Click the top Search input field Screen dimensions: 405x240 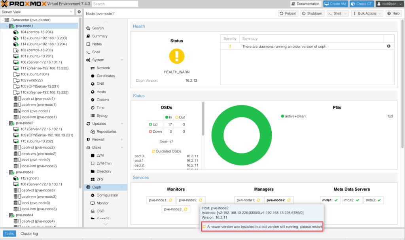115,4
